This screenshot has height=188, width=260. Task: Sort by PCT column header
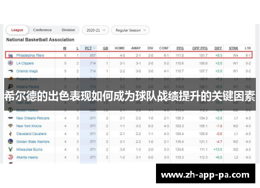(90, 48)
